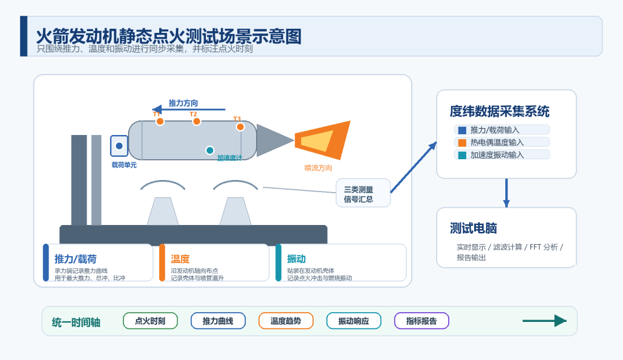The image size is (623, 360).
Task: Click the blue 推力/载荷输入 legend swatch
Action: point(462,130)
